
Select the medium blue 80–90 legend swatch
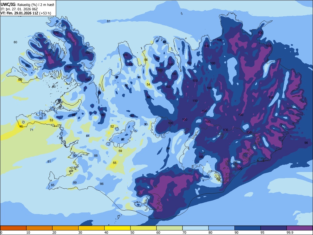pyautogui.click(x=222, y=228)
